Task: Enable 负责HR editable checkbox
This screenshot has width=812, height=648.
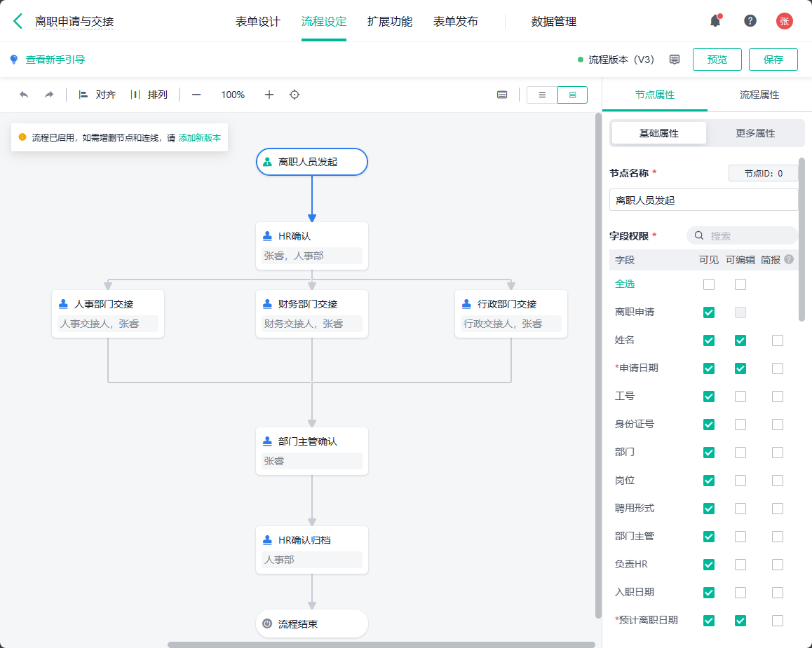Action: (x=740, y=565)
